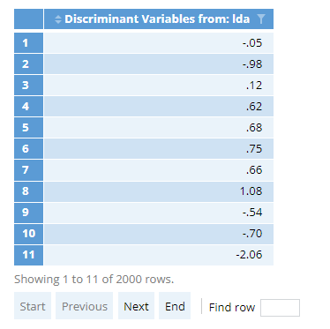Go to the Next page of rows
The height and width of the screenshot is (329, 330).
tap(136, 306)
